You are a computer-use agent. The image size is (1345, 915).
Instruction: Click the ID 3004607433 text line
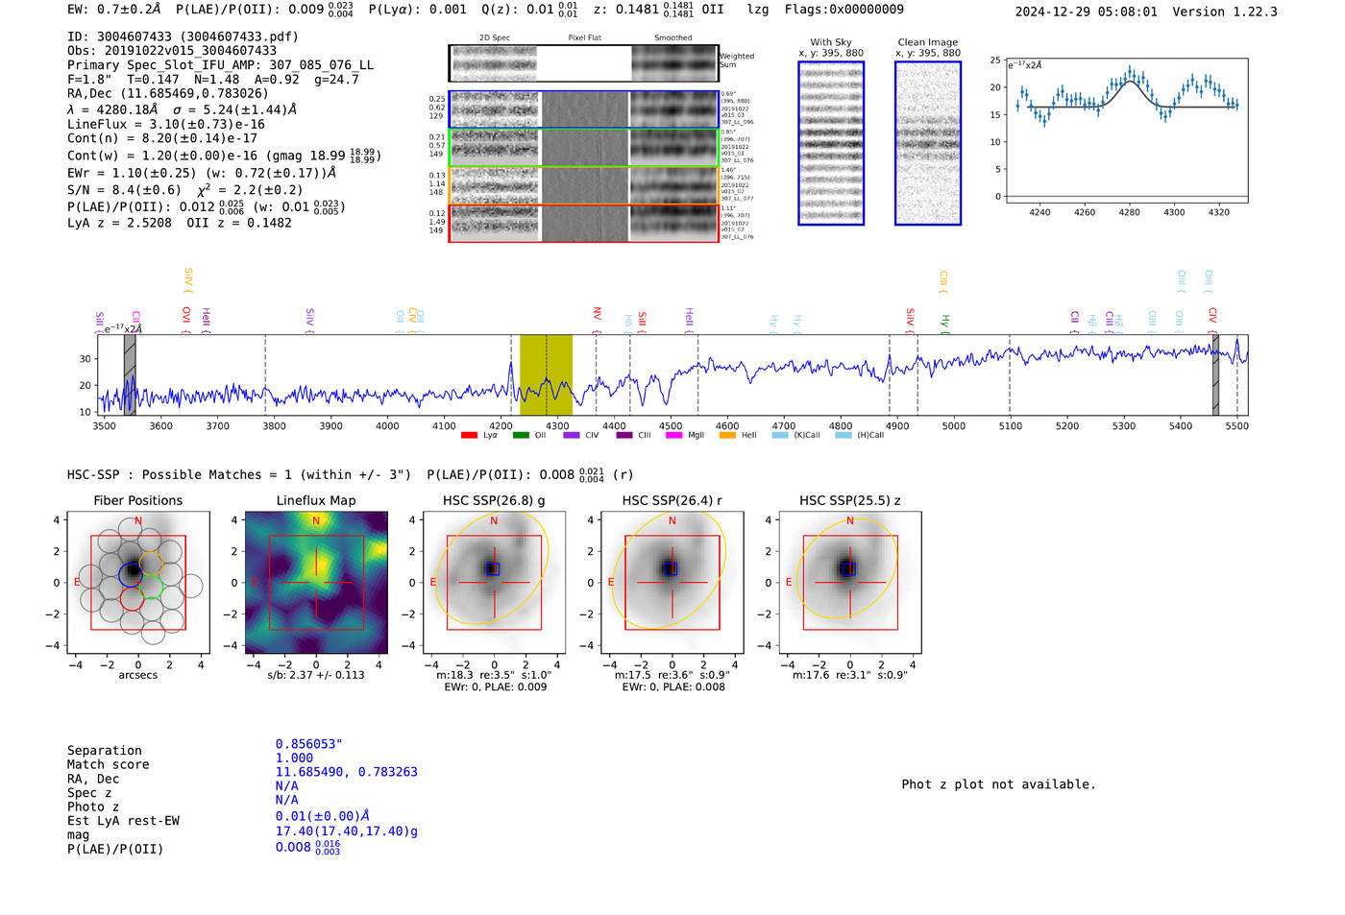183,36
